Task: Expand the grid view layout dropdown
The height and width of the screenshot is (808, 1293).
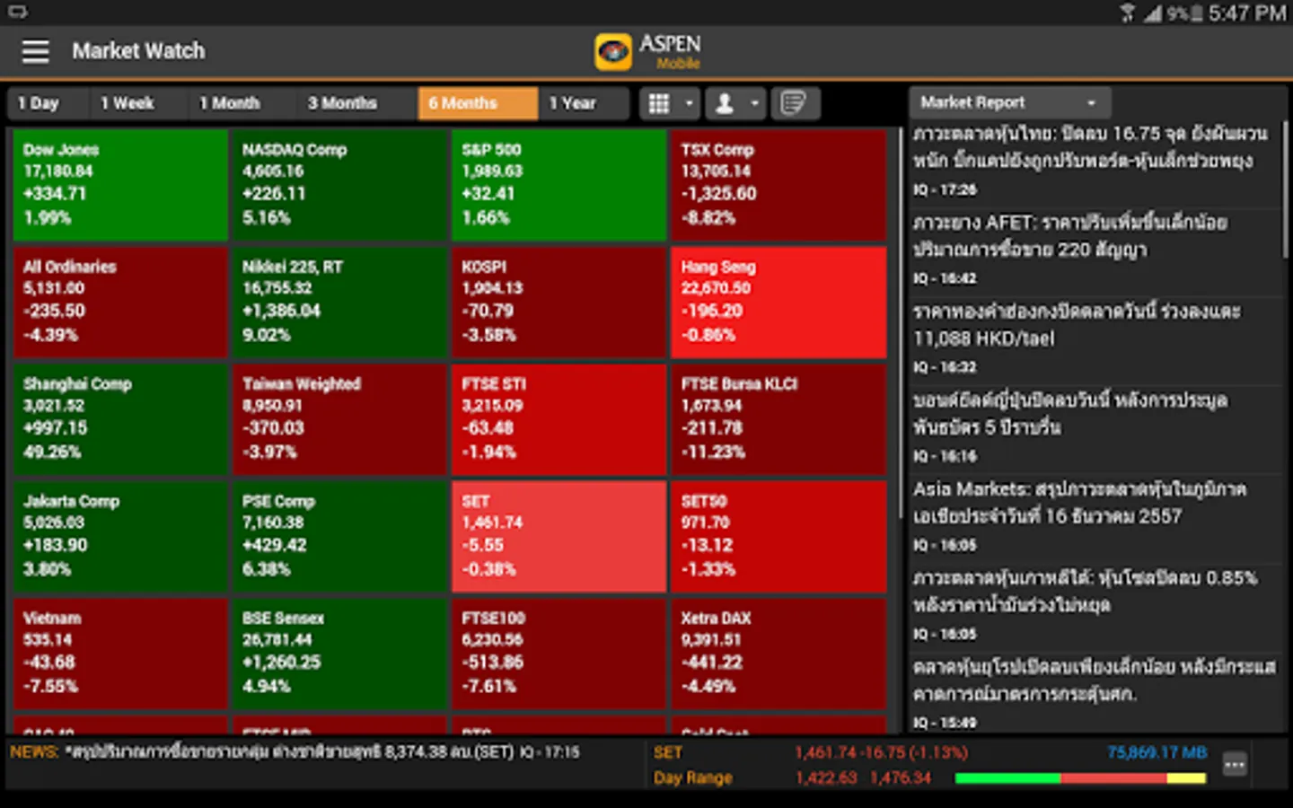Action: tap(671, 103)
